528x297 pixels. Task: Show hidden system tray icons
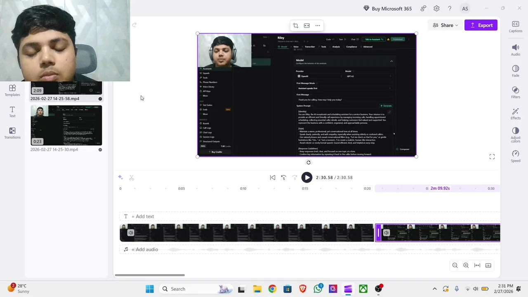click(x=434, y=289)
